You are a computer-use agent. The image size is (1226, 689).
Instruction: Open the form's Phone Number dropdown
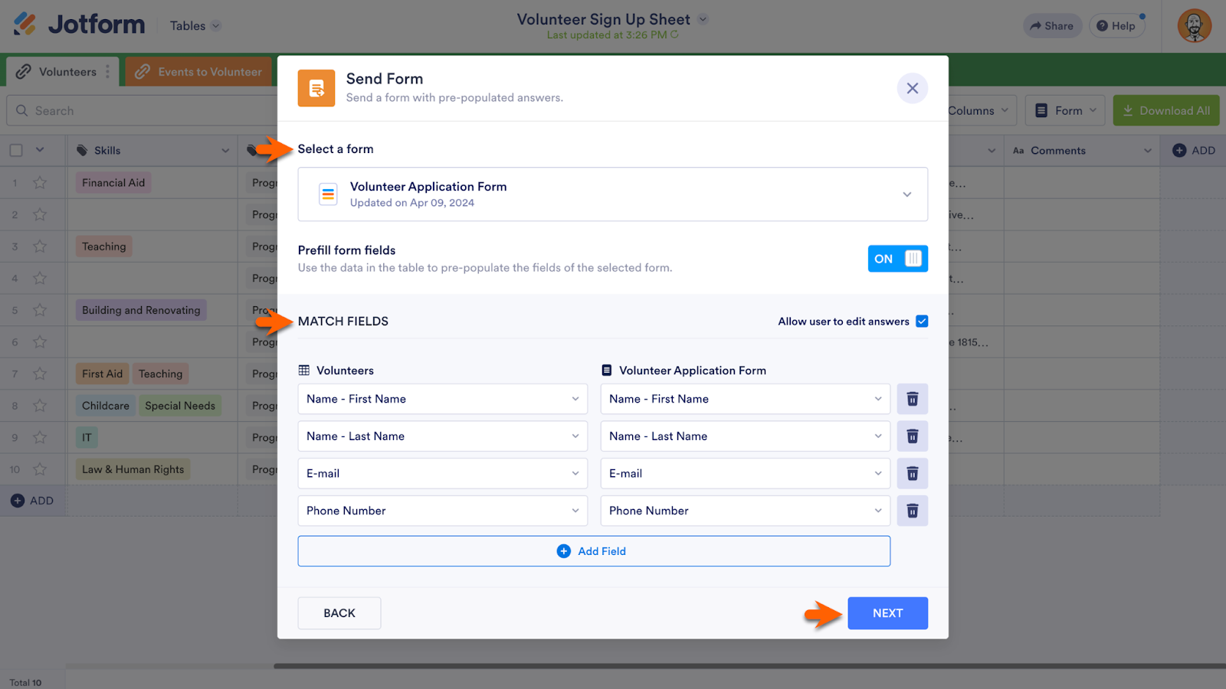point(745,511)
